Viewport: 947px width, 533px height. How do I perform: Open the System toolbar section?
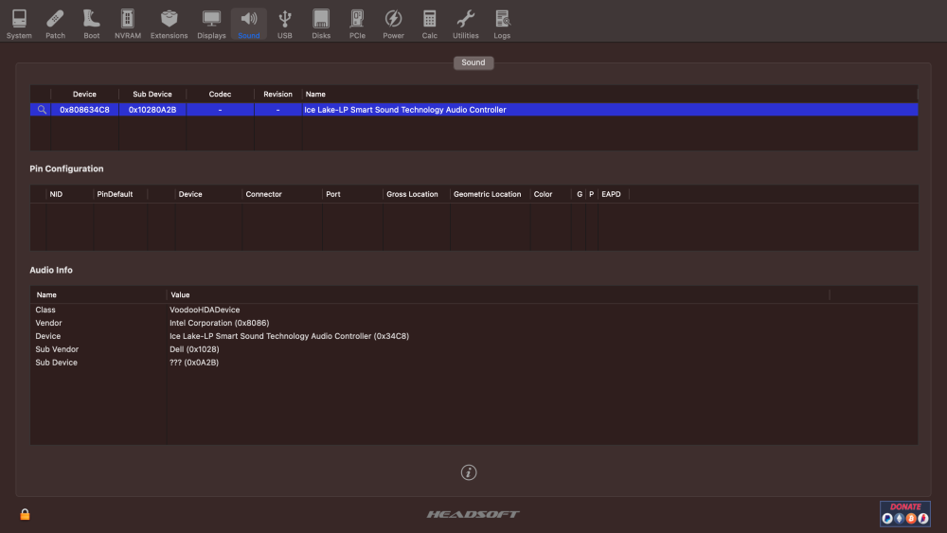pos(19,25)
